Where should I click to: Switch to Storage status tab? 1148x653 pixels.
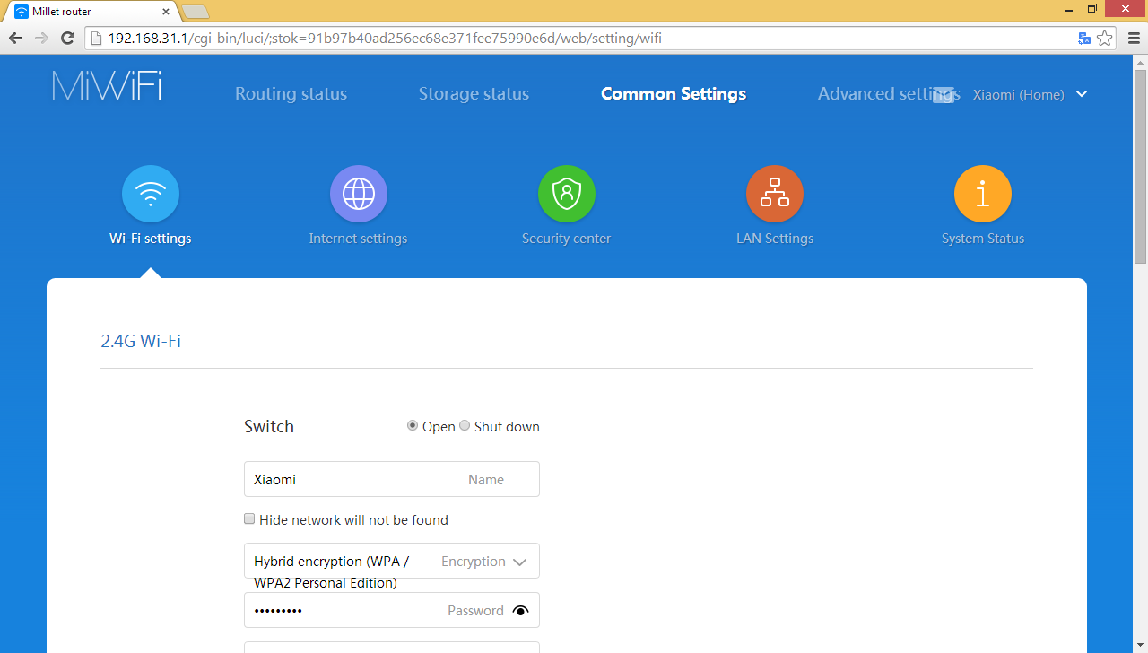(474, 93)
